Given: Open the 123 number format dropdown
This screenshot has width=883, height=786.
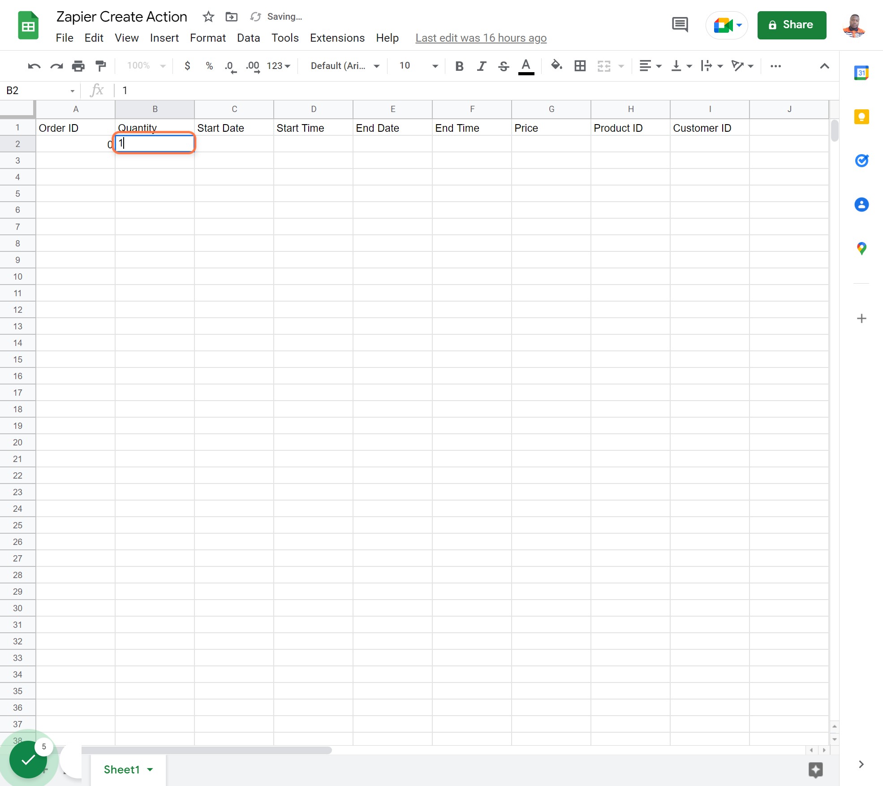Looking at the screenshot, I should pos(278,66).
